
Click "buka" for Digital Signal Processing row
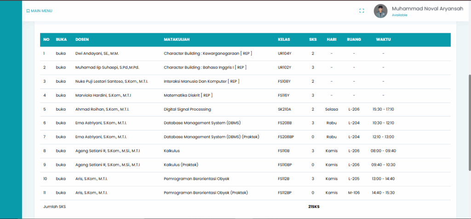point(61,109)
